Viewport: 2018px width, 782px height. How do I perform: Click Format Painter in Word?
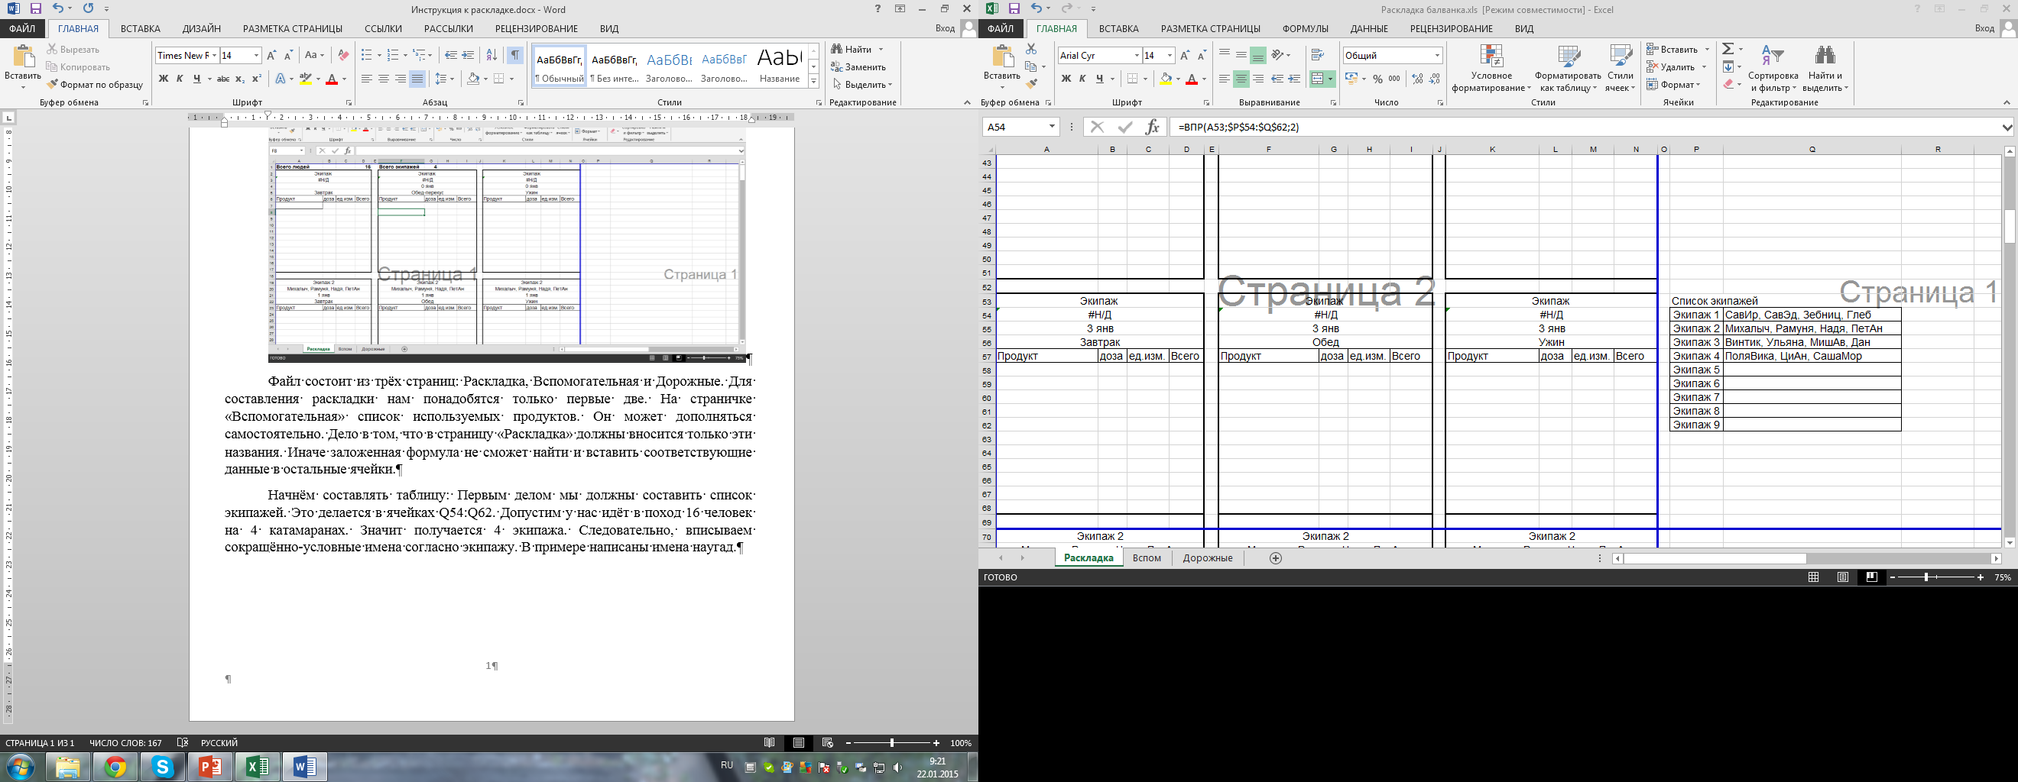tap(95, 85)
